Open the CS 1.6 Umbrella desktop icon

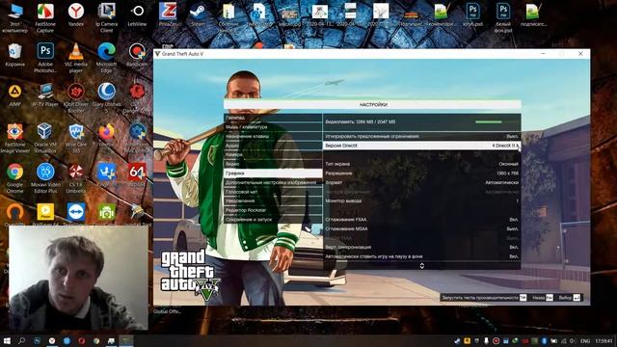[76, 178]
